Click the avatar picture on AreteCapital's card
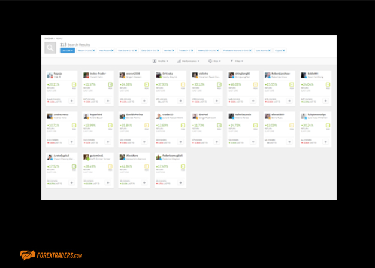375x268 pixels. coord(50,157)
